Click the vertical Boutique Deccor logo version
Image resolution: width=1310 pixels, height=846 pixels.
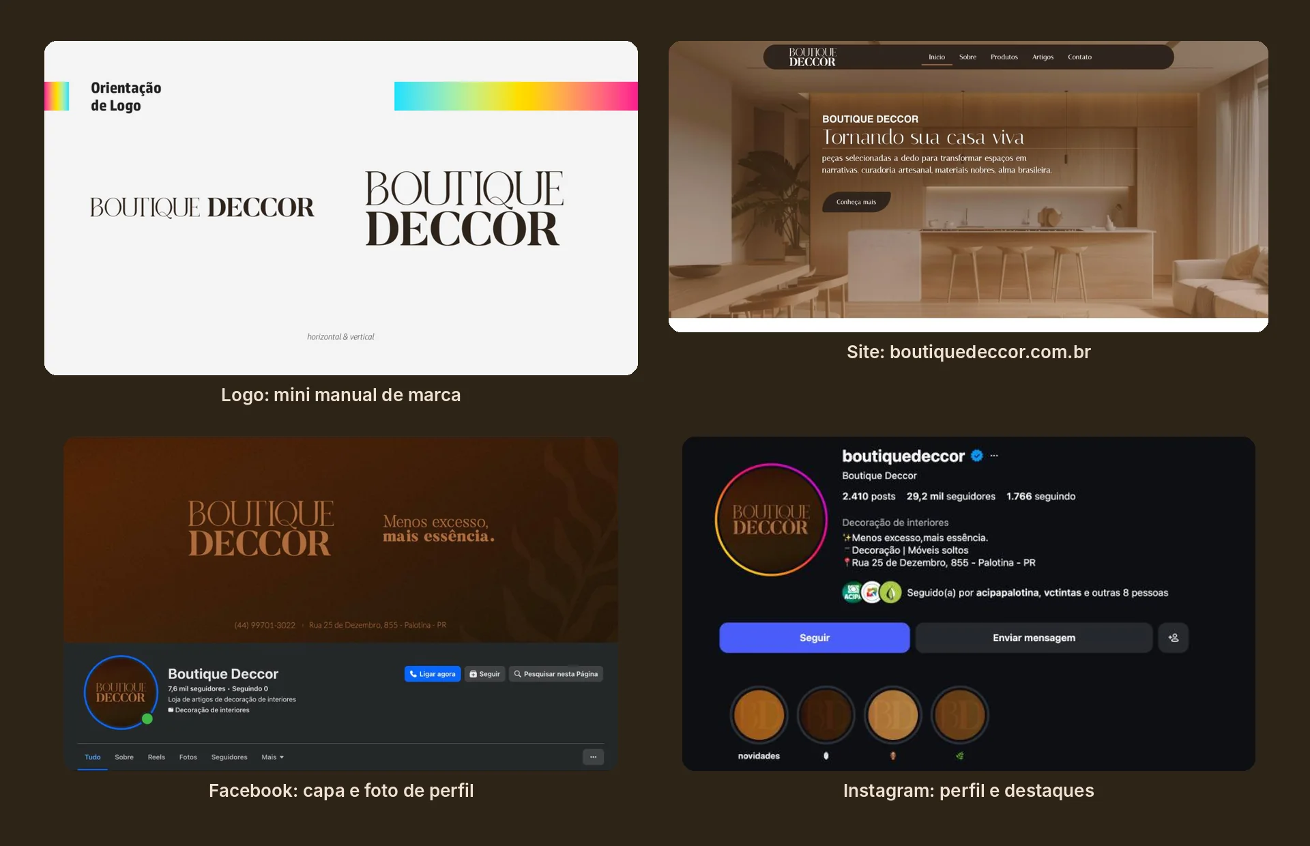[x=464, y=208]
